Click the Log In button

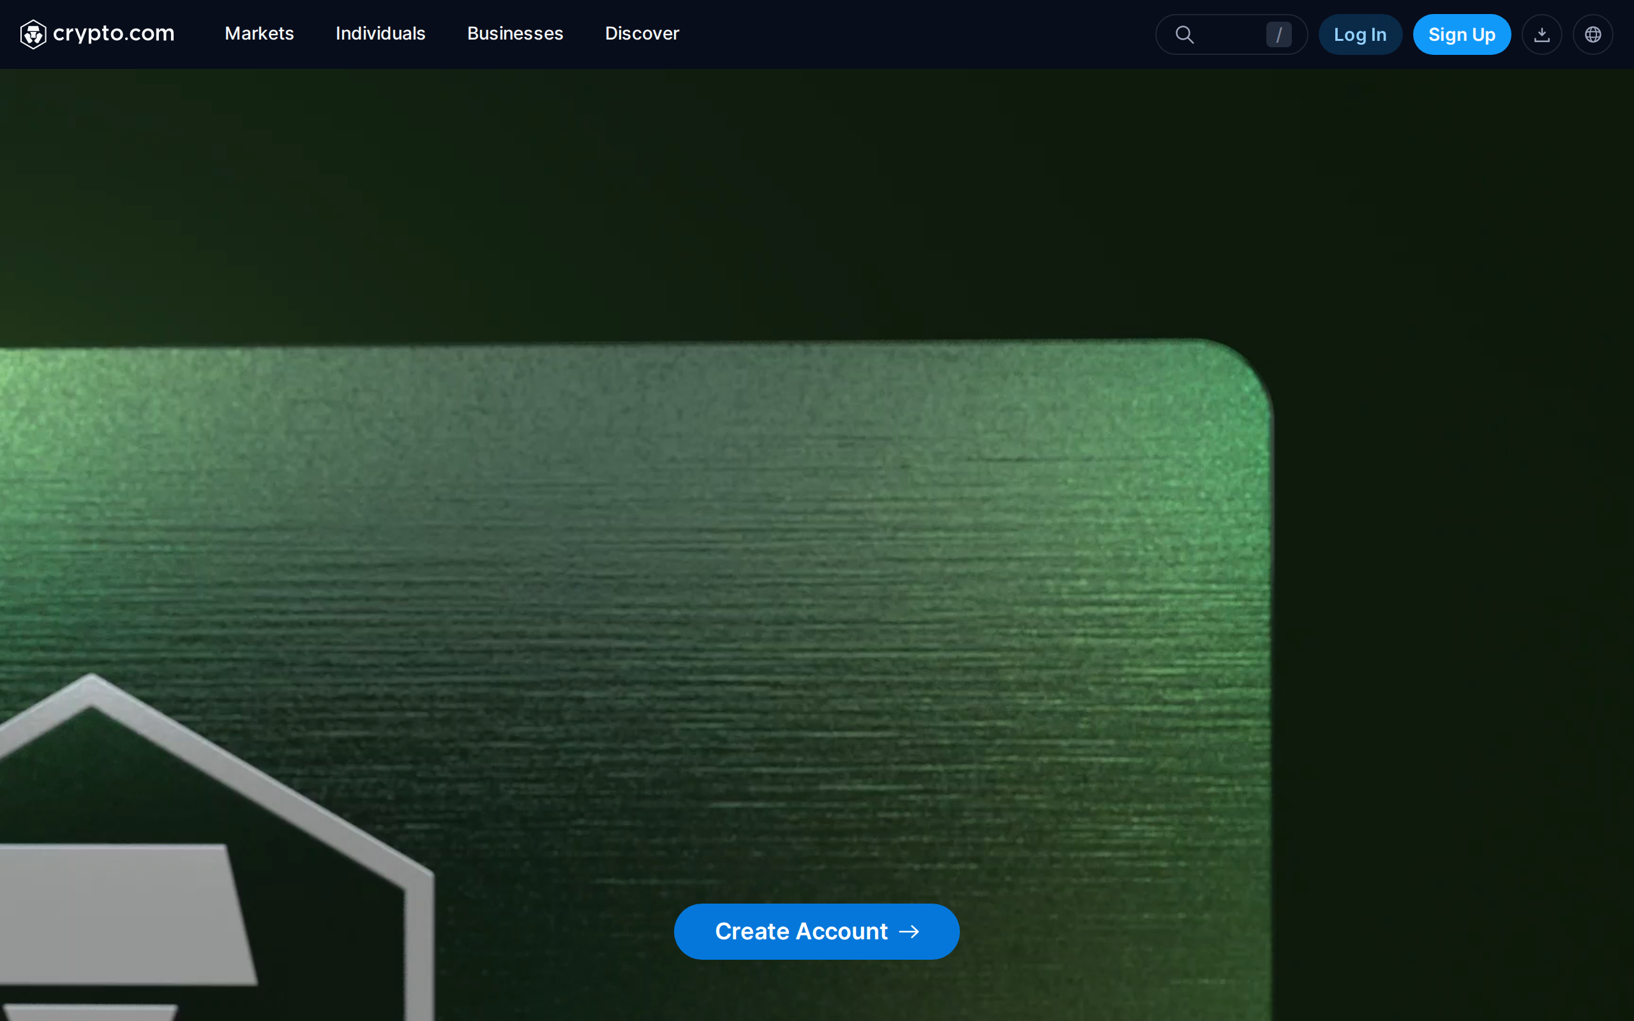tap(1360, 34)
